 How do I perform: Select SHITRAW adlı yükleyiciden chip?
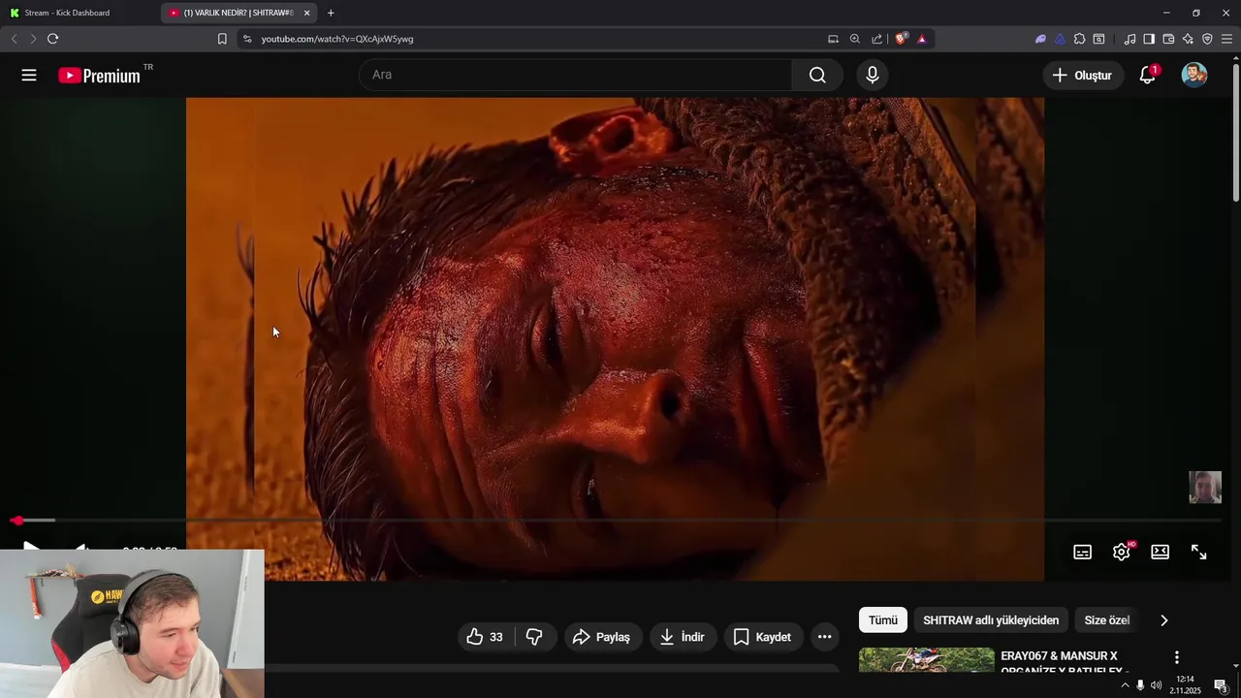(x=991, y=620)
